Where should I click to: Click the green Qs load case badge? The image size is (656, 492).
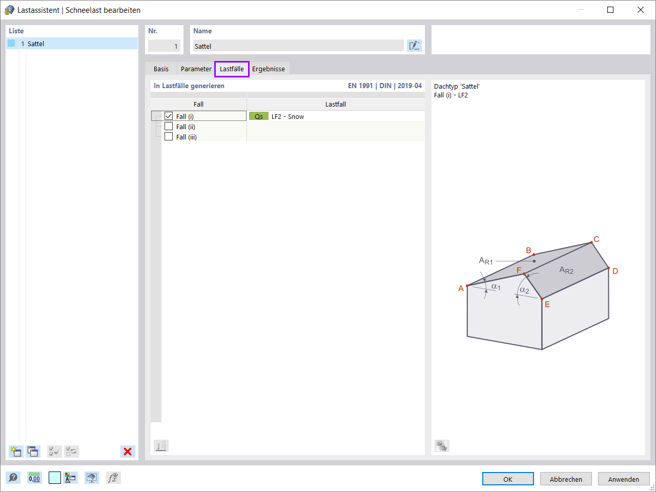[x=259, y=116]
